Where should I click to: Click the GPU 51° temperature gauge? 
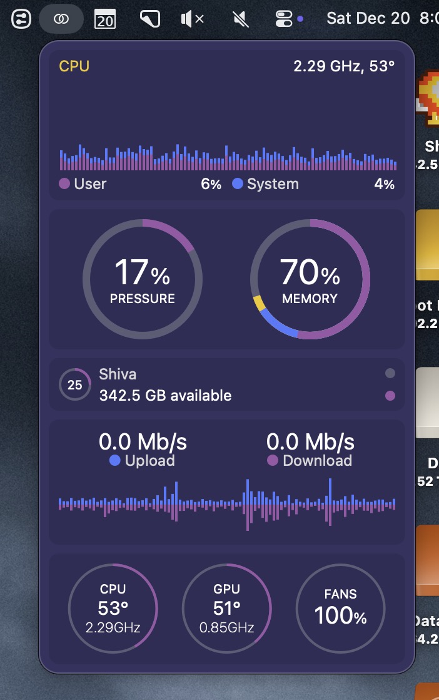click(x=226, y=608)
